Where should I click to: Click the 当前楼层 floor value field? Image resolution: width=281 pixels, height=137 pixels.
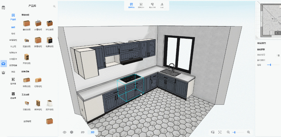[x=278, y=55]
